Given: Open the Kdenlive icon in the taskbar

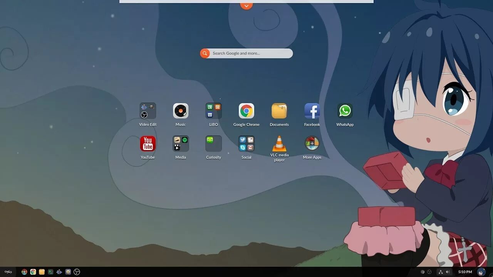Looking at the screenshot, I should pos(59,272).
